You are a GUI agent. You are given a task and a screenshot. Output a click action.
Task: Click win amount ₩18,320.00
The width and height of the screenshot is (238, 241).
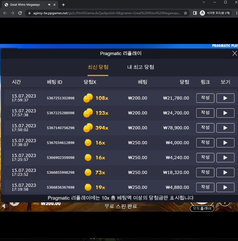(x=176, y=172)
